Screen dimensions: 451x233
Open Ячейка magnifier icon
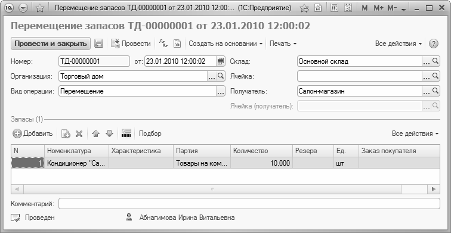coord(435,76)
